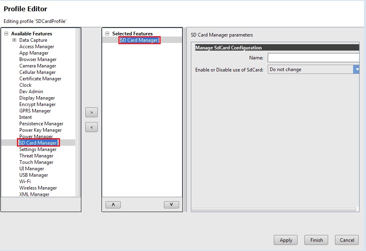
Task: Select Certificate Manager feature
Action: (x=40, y=79)
